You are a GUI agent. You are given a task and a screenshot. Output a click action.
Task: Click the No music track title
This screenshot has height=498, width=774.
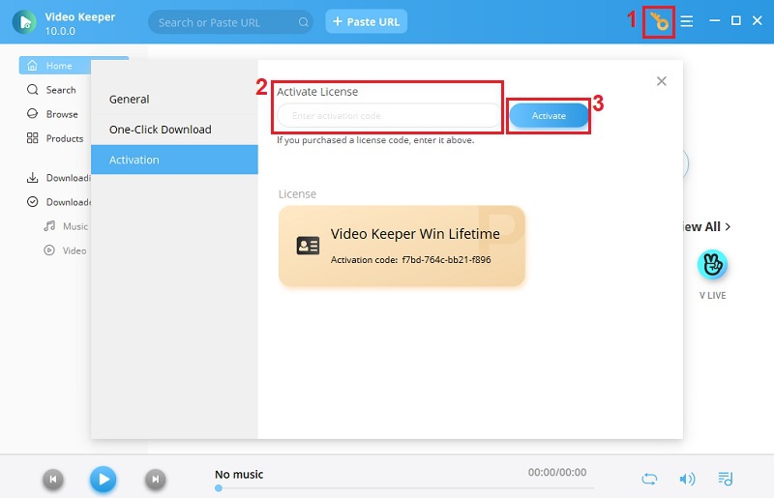(x=239, y=475)
